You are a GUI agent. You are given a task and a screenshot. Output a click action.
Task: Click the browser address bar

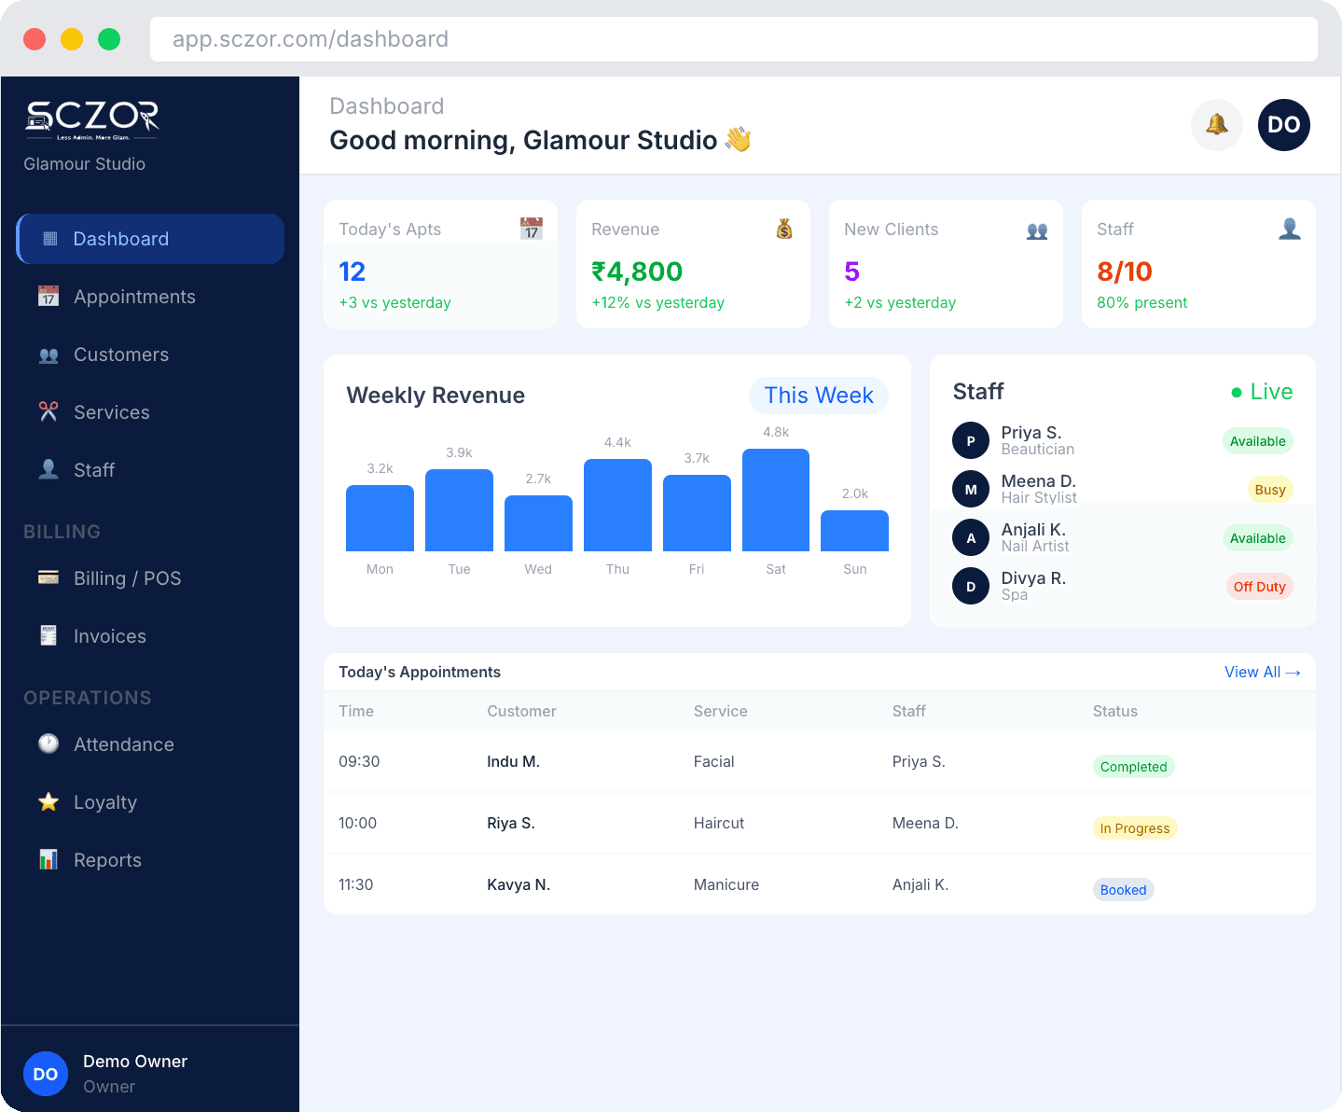click(734, 39)
